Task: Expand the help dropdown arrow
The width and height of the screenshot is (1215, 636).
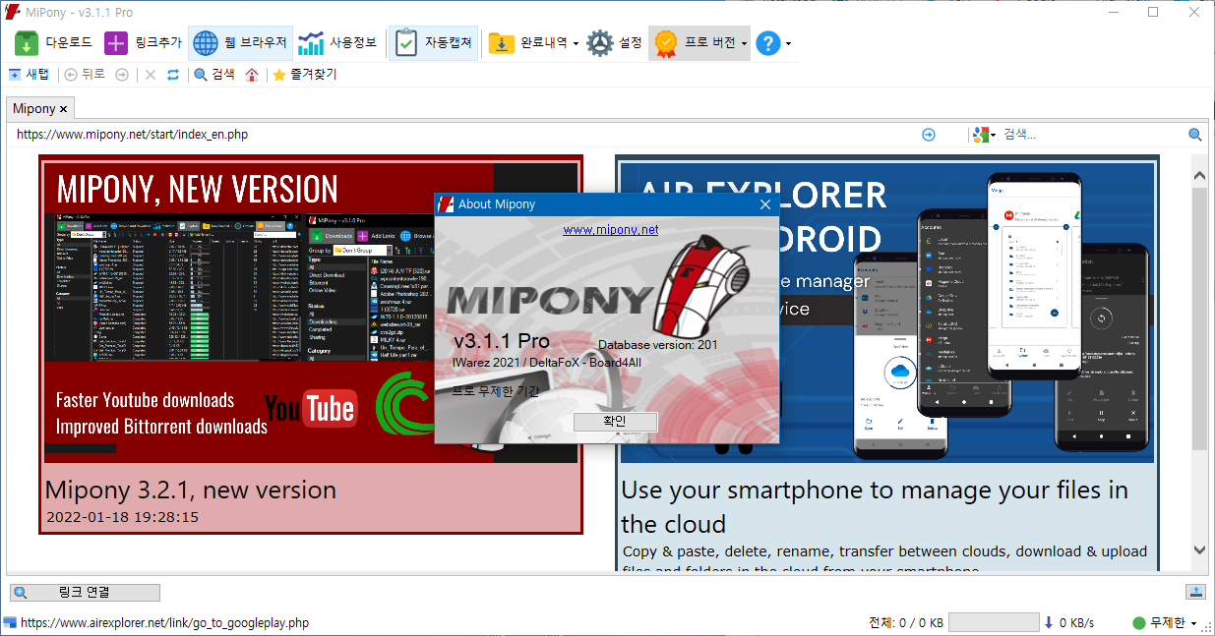Action: (x=788, y=44)
